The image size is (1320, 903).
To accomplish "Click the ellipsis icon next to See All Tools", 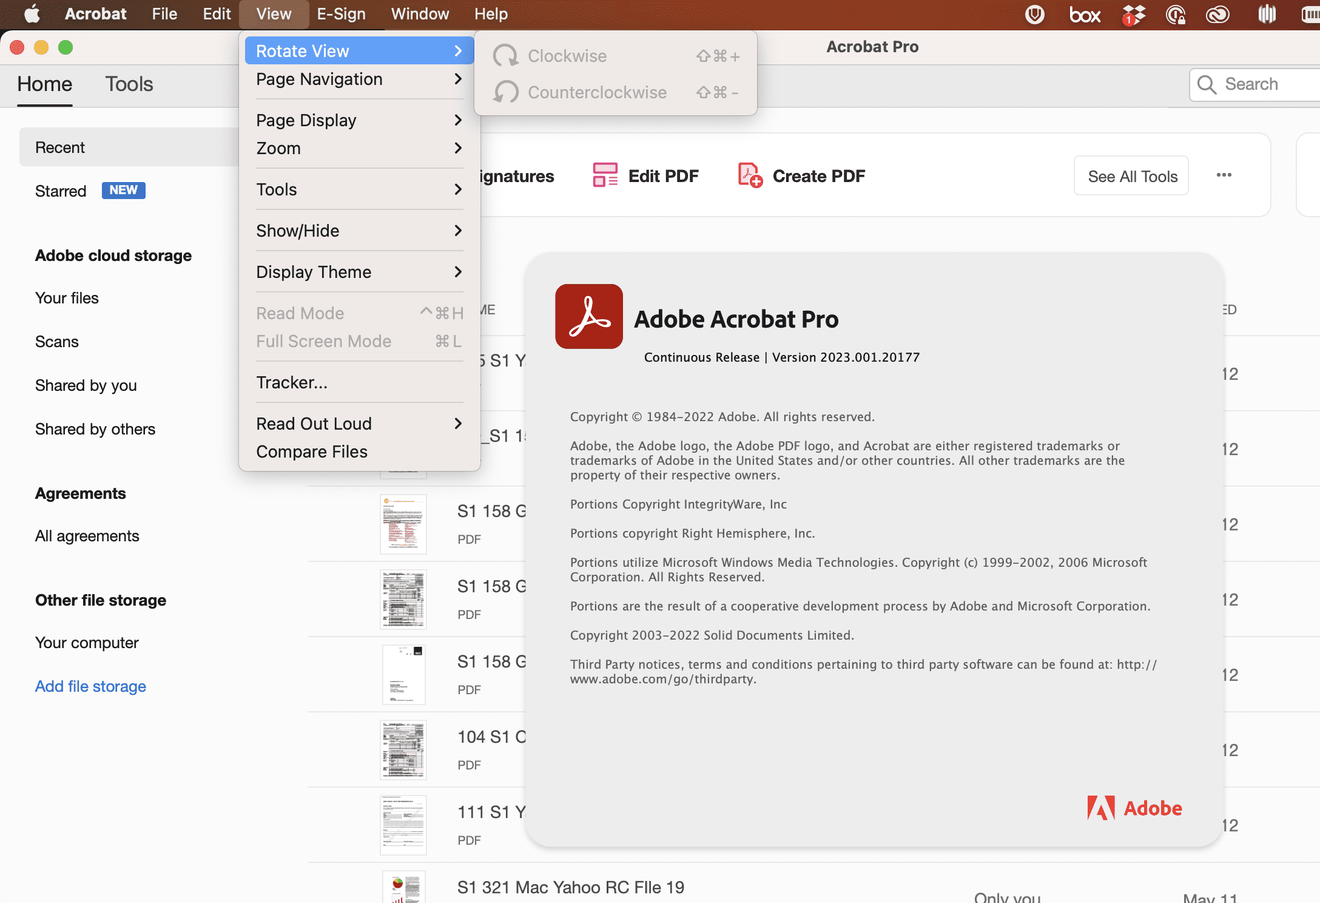I will (x=1224, y=175).
